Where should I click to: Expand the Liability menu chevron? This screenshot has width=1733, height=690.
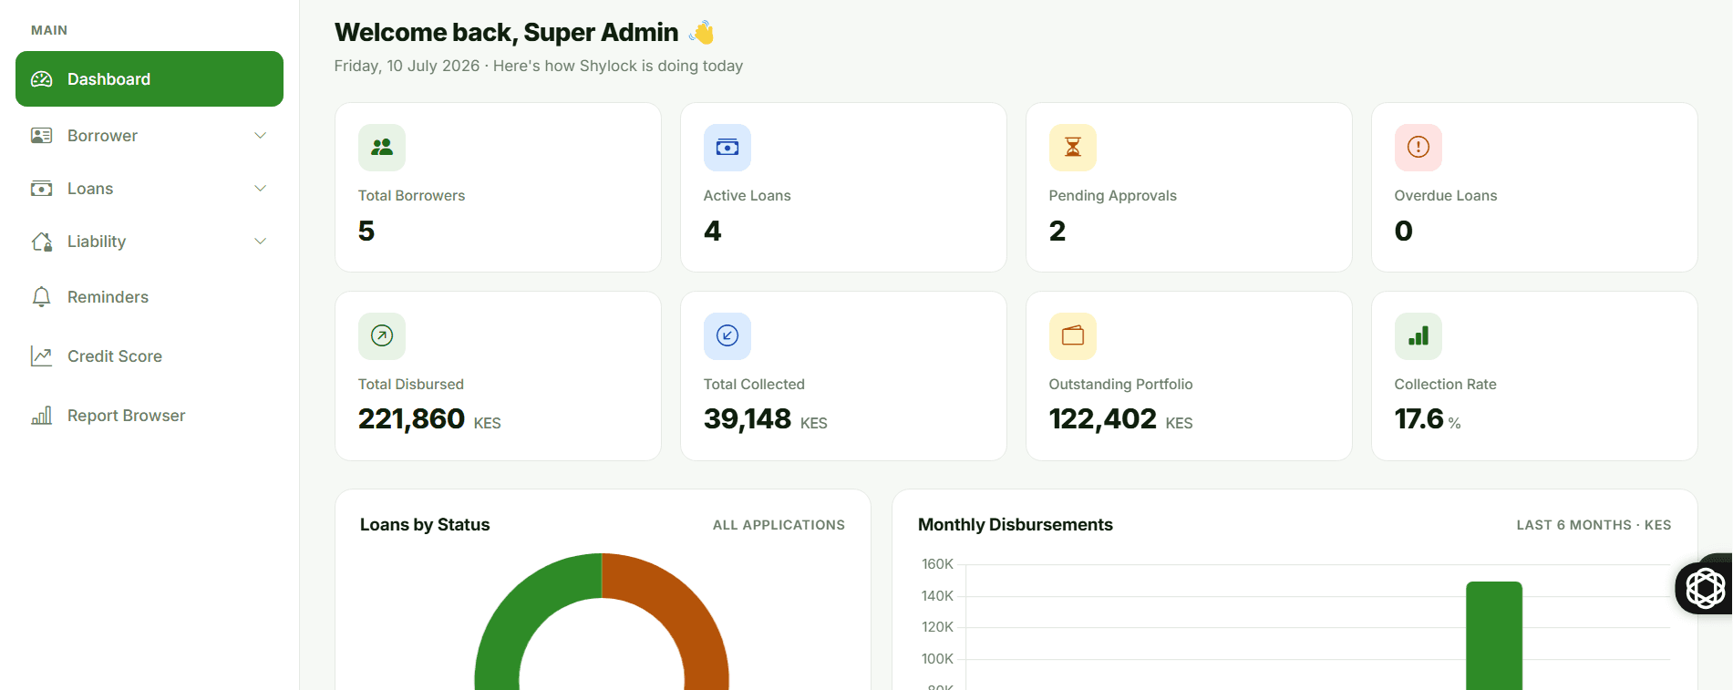coord(261,242)
